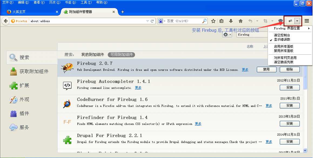Open the bookmarks list icon
The width and height of the screenshot is (313, 158).
(x=221, y=21)
